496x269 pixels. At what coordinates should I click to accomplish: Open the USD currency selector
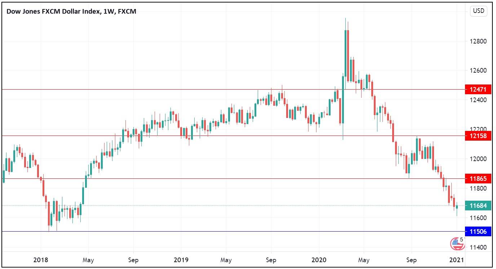point(478,11)
